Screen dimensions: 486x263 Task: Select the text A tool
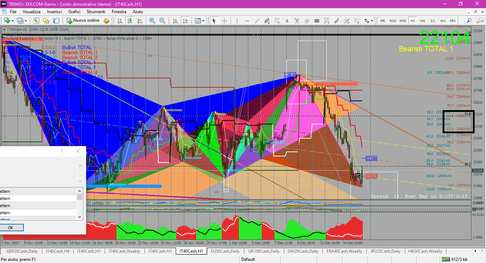coord(287,21)
